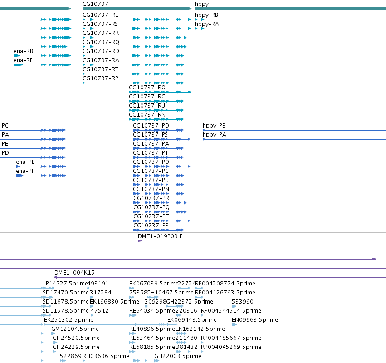Select the CG10737-PU protein label

click(151, 180)
